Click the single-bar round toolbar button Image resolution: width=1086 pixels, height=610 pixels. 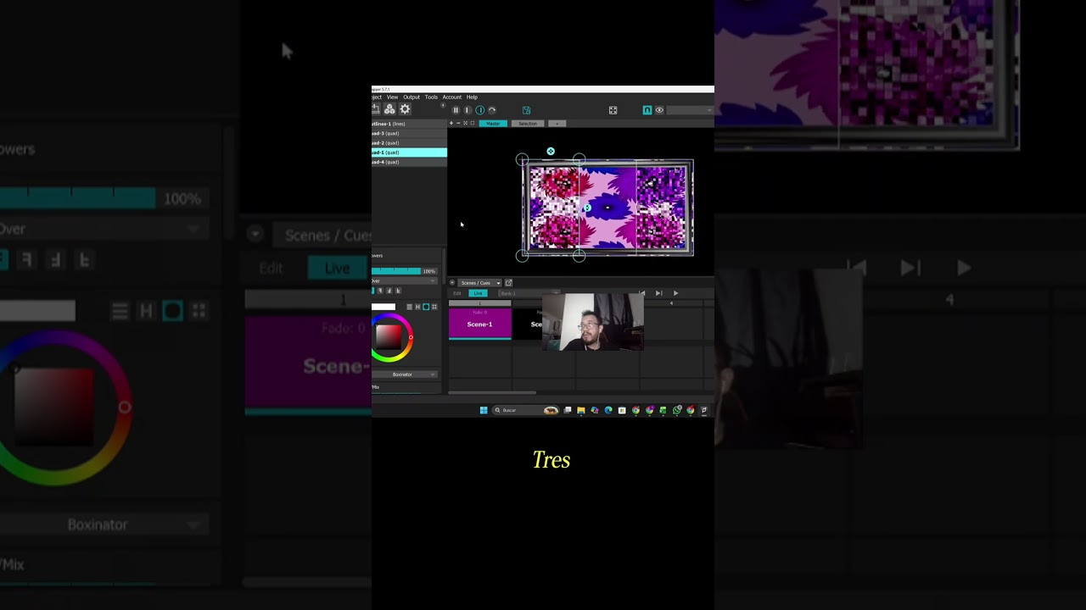pos(467,110)
